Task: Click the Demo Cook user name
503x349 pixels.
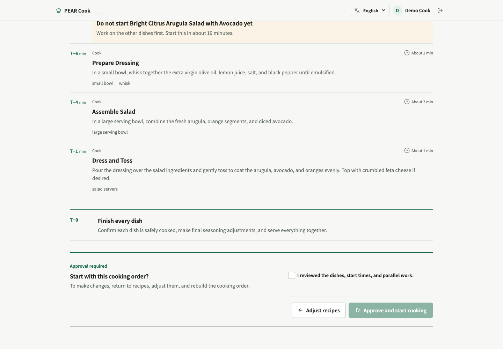Action: 417,10
